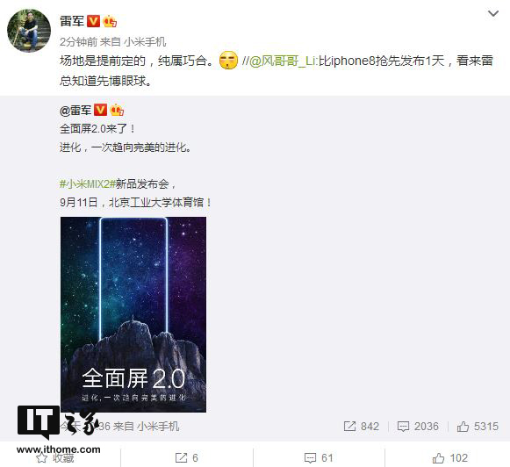Open the 2036 comments on quoted post
This screenshot has height=467, width=510.
(x=418, y=426)
